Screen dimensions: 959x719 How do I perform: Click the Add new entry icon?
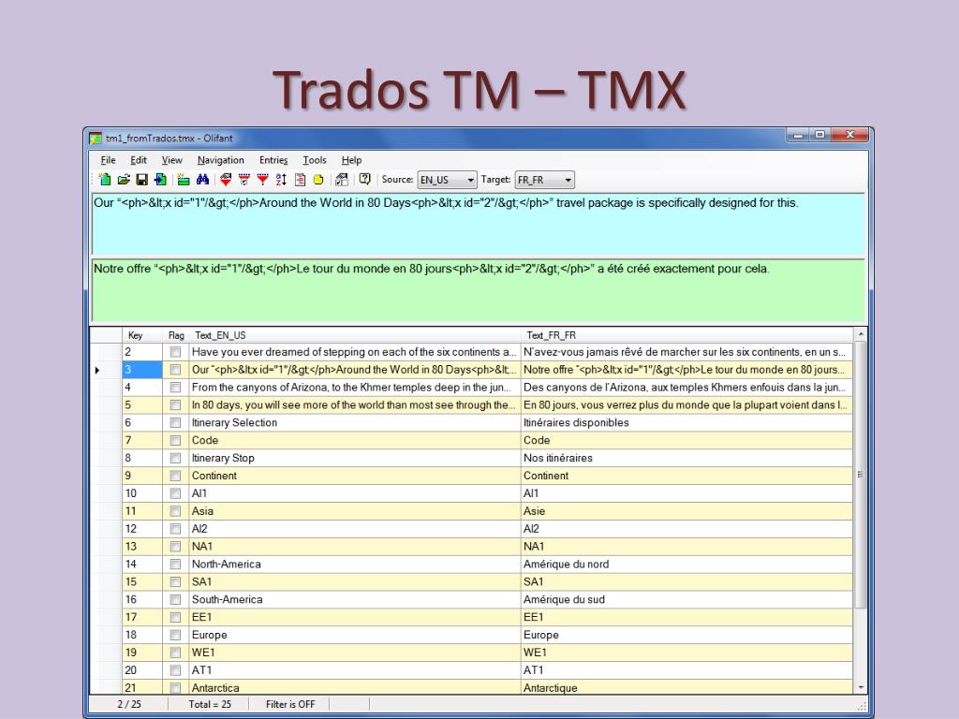click(184, 179)
